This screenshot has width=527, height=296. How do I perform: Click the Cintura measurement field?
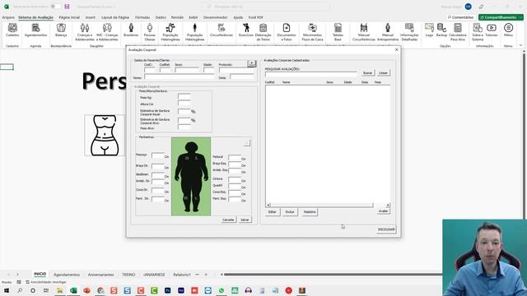(x=235, y=179)
